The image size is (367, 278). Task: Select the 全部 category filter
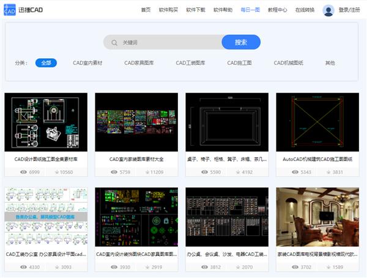(x=46, y=63)
